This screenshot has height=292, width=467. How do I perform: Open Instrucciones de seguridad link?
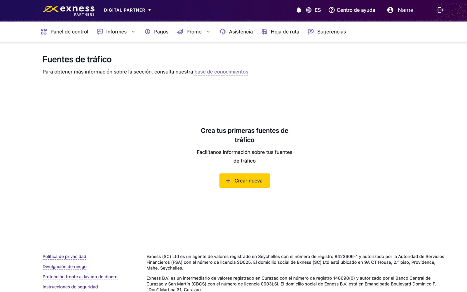(70, 287)
